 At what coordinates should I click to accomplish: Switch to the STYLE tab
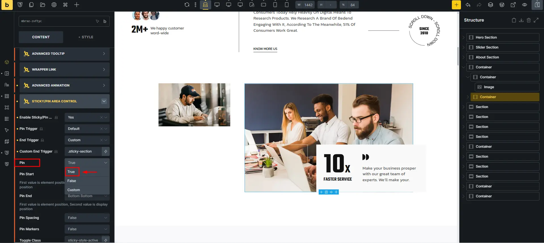(x=86, y=37)
